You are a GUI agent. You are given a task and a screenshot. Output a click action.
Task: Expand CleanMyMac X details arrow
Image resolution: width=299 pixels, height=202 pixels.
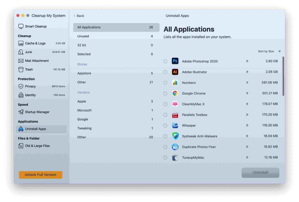point(247,104)
